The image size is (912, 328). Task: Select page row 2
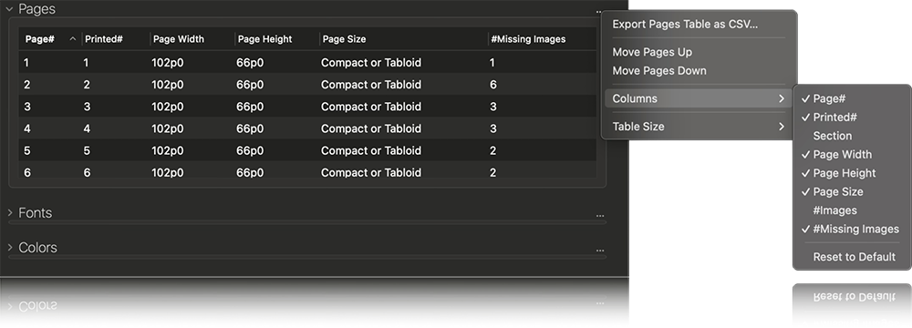pyautogui.click(x=307, y=85)
